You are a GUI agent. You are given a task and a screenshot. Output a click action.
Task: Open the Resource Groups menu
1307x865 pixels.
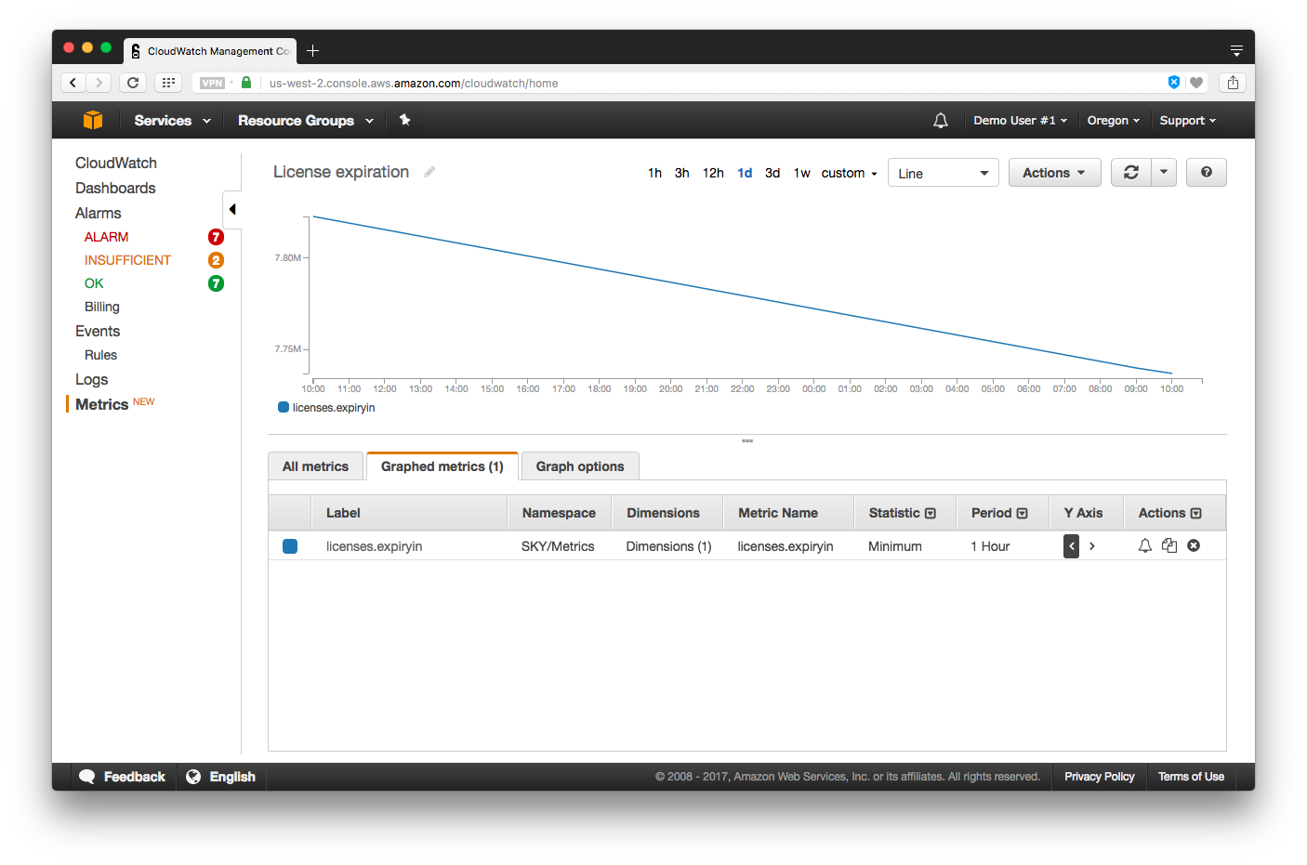[306, 121]
